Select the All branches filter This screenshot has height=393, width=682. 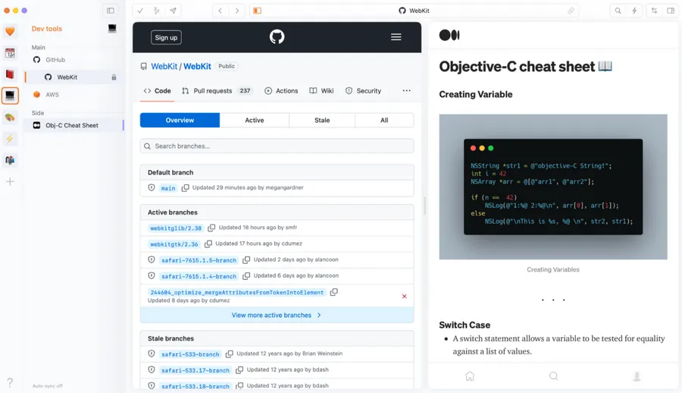384,121
